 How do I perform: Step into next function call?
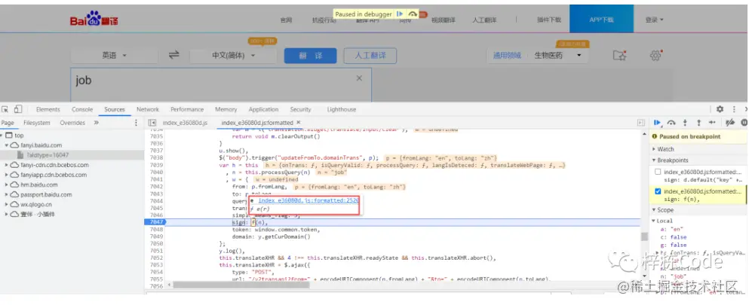tap(685, 123)
